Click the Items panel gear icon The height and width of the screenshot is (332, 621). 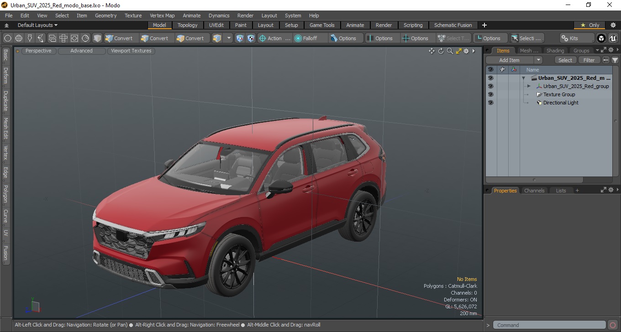(x=610, y=50)
